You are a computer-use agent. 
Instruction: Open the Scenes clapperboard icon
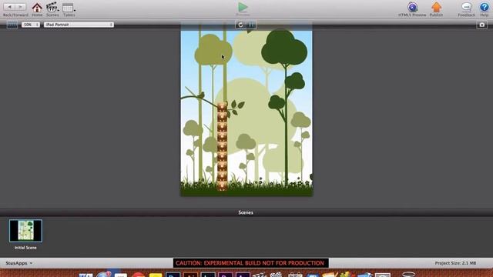pos(52,7)
